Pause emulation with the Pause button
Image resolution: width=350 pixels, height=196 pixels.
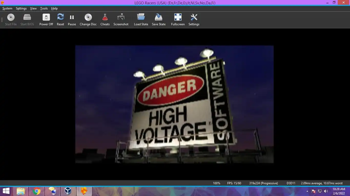[72, 20]
